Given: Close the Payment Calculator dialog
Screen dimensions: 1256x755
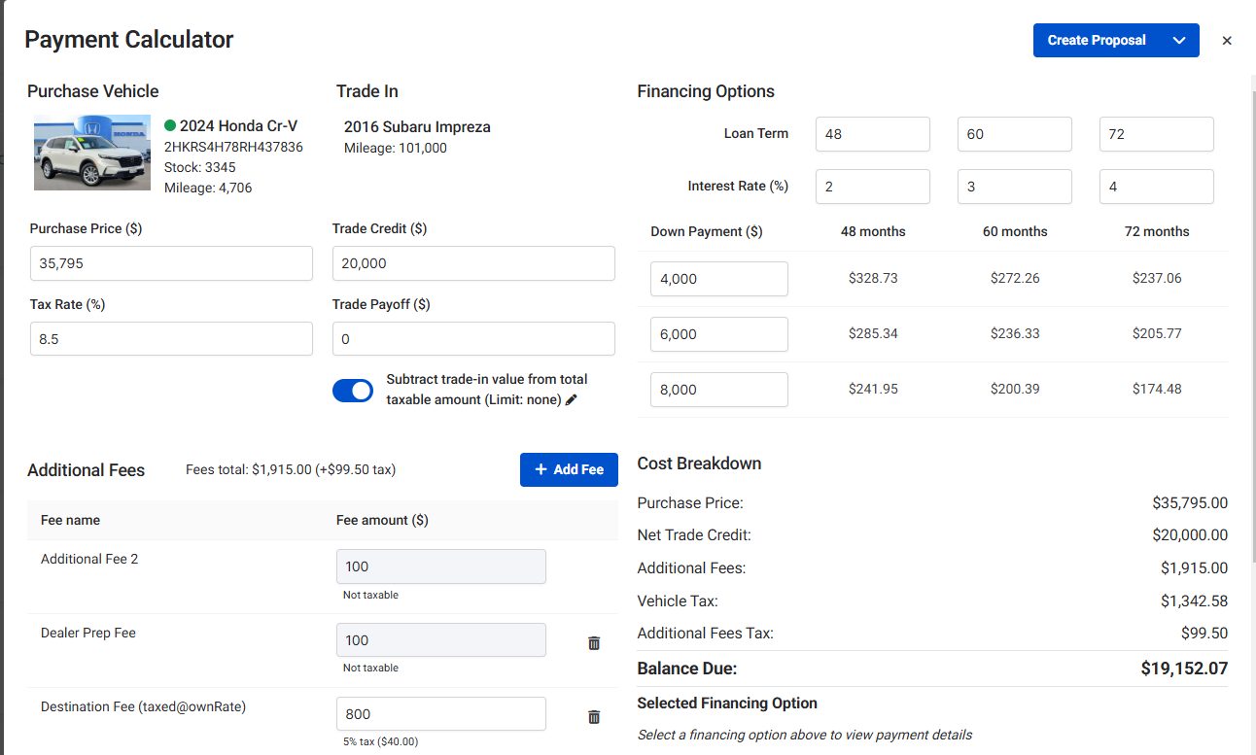Looking at the screenshot, I should (x=1227, y=41).
